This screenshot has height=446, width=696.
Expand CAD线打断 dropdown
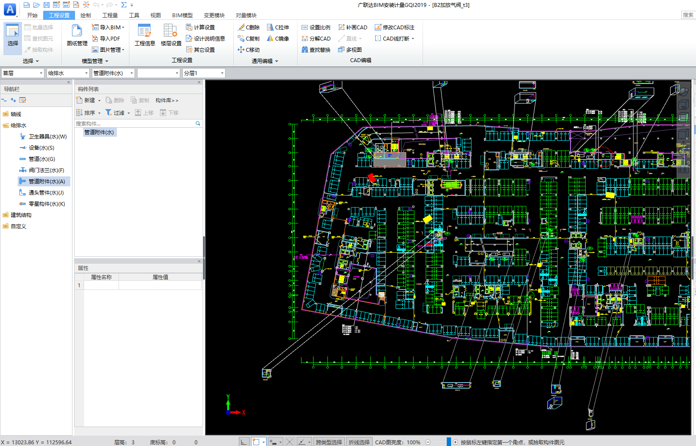click(x=413, y=39)
